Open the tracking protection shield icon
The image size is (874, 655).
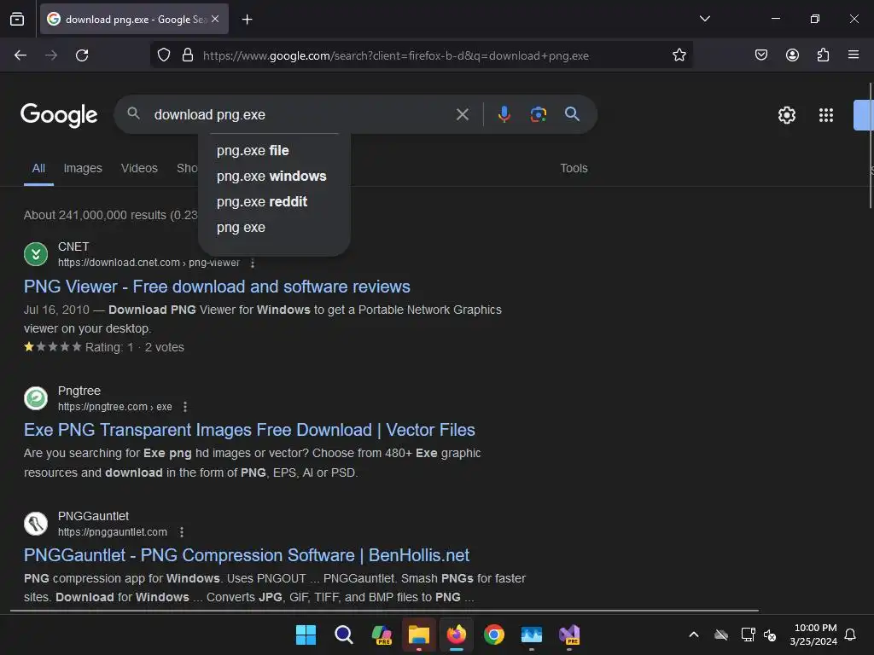pyautogui.click(x=163, y=55)
